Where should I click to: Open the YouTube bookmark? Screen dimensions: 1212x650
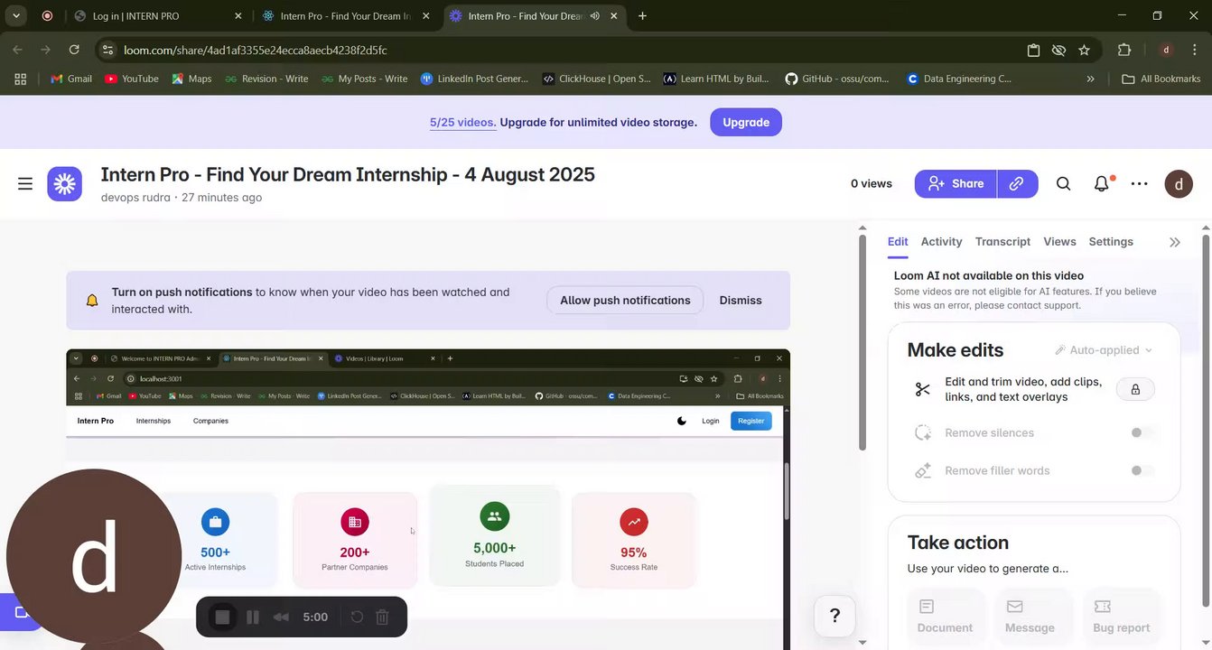pos(132,79)
